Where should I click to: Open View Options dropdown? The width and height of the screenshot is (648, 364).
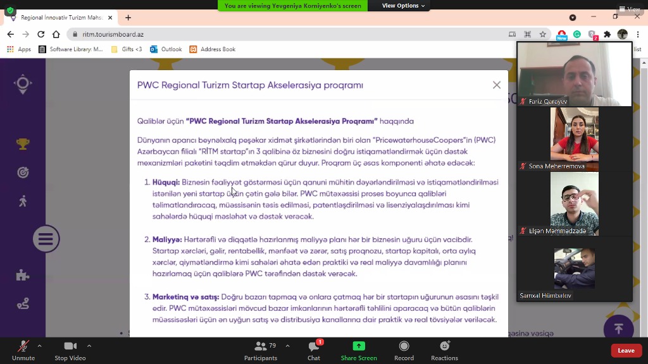pos(403,5)
